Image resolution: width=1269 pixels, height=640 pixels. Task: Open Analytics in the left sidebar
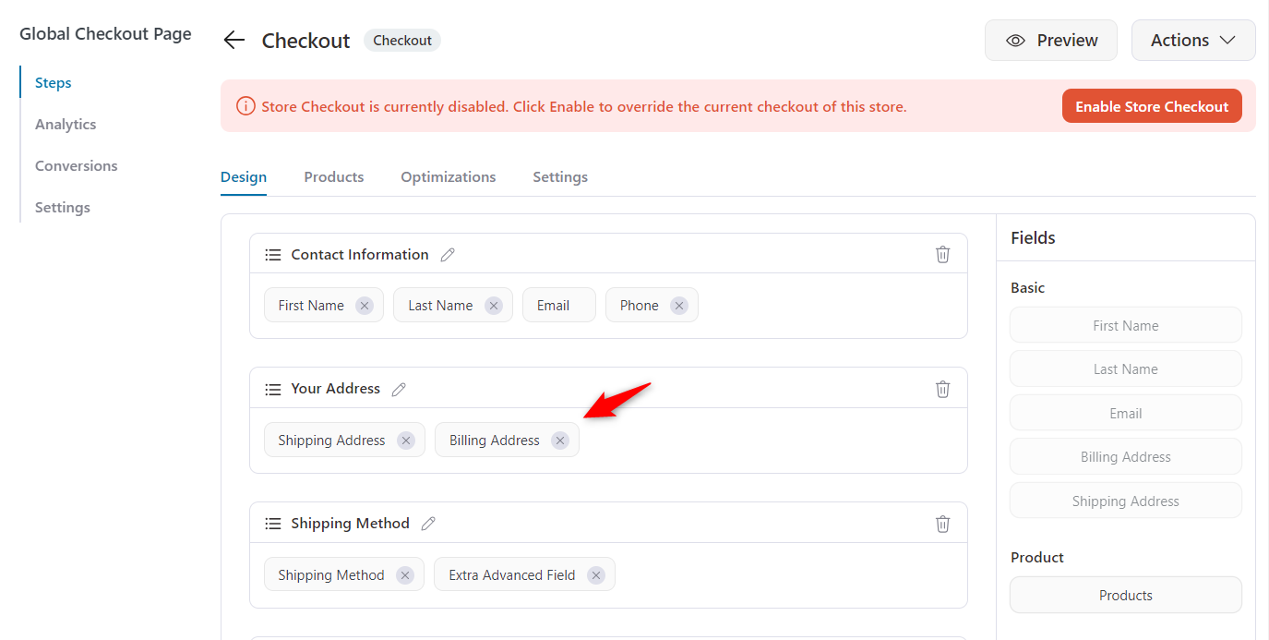pyautogui.click(x=66, y=124)
